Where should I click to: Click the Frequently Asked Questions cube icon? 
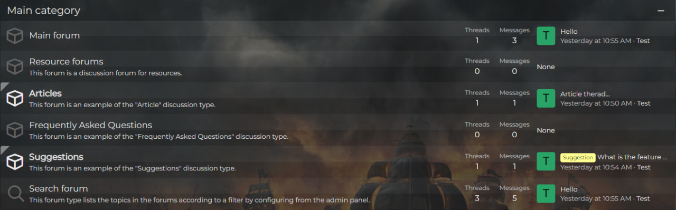click(x=15, y=130)
